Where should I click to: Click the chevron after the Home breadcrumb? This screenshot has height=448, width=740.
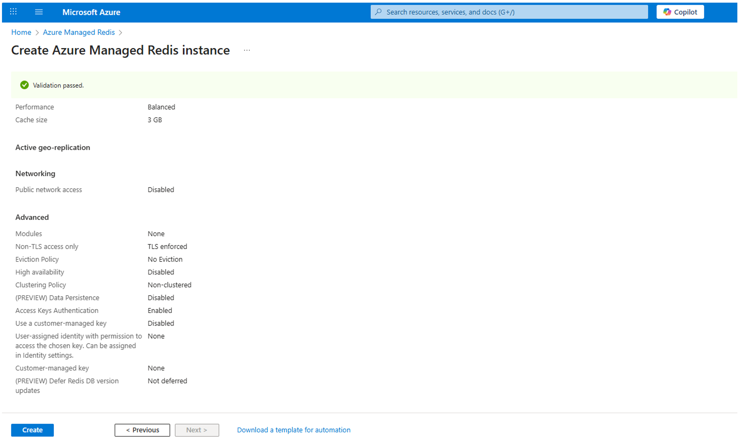37,32
